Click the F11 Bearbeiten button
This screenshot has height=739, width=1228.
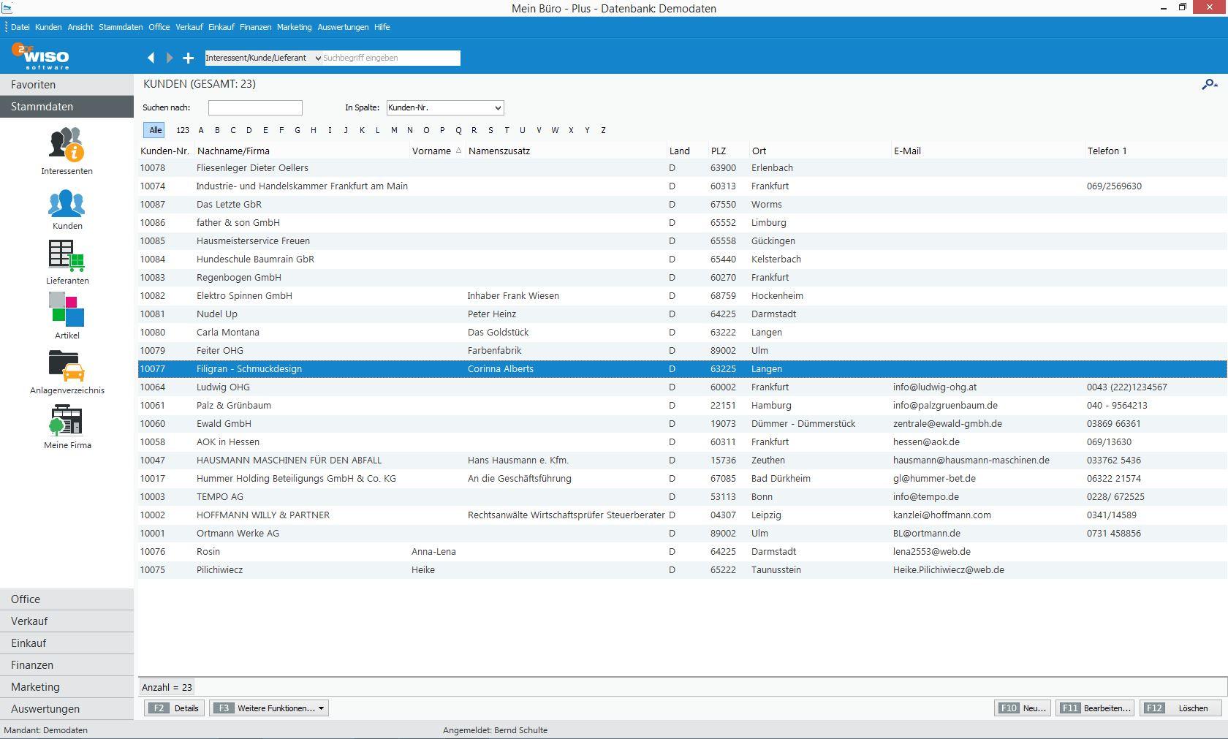click(1094, 708)
